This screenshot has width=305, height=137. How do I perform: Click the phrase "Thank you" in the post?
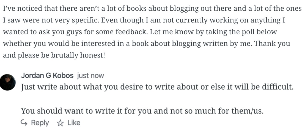(x=272, y=44)
